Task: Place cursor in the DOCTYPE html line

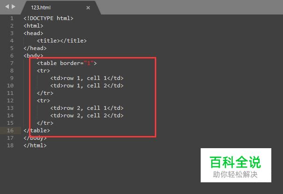Action: pyautogui.click(x=48, y=18)
